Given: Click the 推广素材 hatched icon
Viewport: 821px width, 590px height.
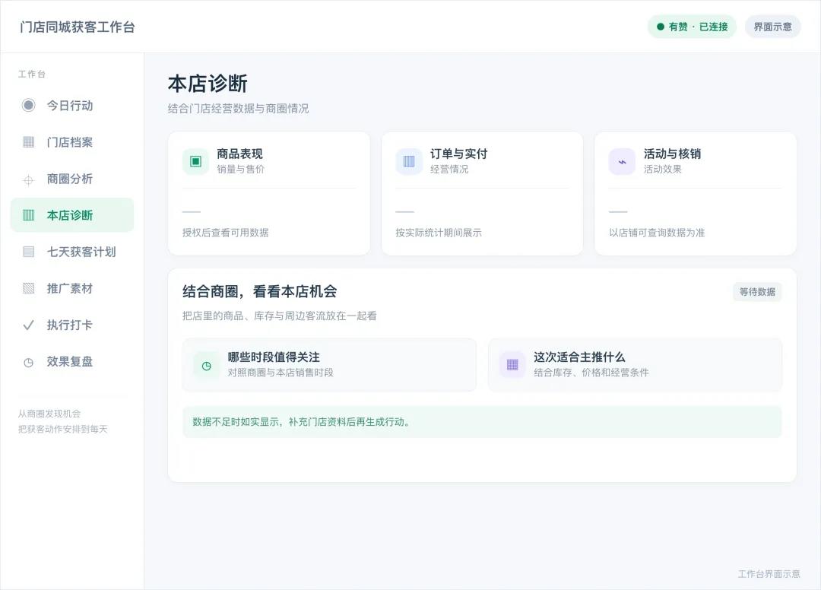Looking at the screenshot, I should point(29,288).
